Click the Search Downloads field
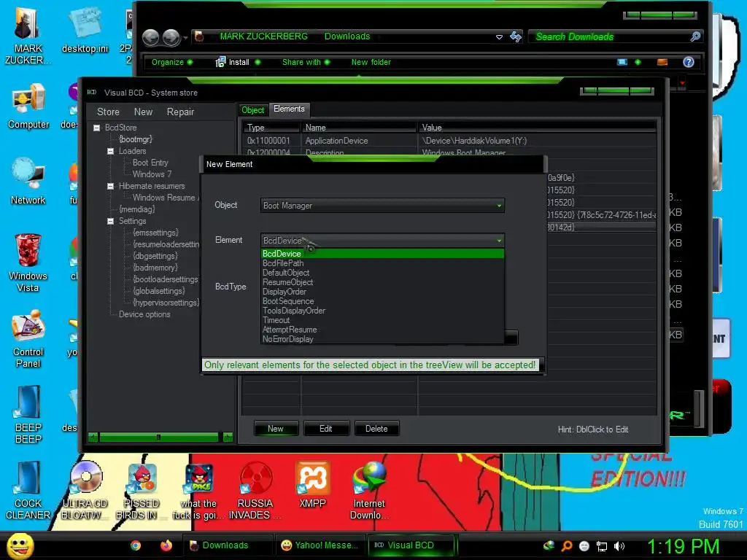Image resolution: width=747 pixels, height=560 pixels. 614,36
